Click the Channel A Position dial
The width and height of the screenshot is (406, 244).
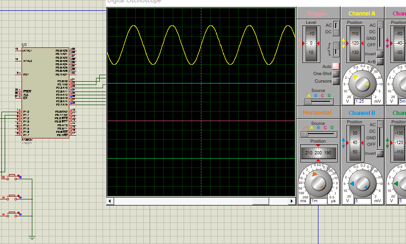[355, 43]
